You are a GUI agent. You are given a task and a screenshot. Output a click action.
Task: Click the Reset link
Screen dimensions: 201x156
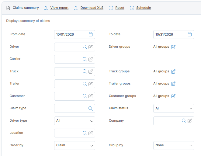click(120, 8)
